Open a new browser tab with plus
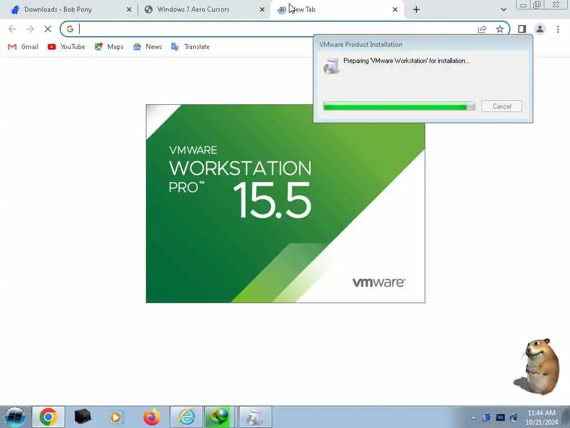 [416, 10]
